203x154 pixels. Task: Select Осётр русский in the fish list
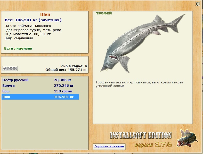pyautogui.click(x=15, y=80)
